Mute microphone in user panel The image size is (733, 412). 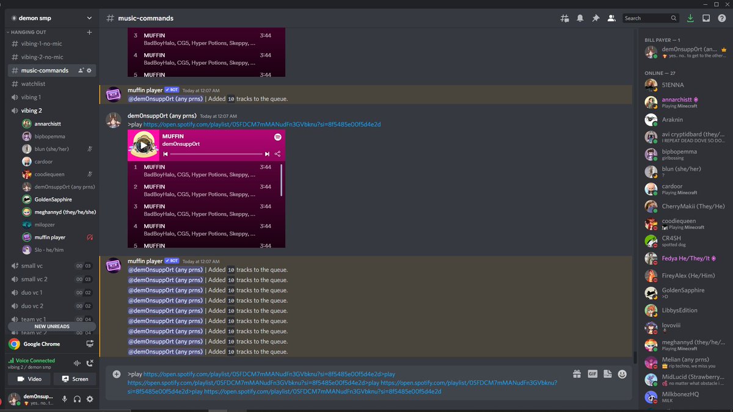click(x=64, y=399)
